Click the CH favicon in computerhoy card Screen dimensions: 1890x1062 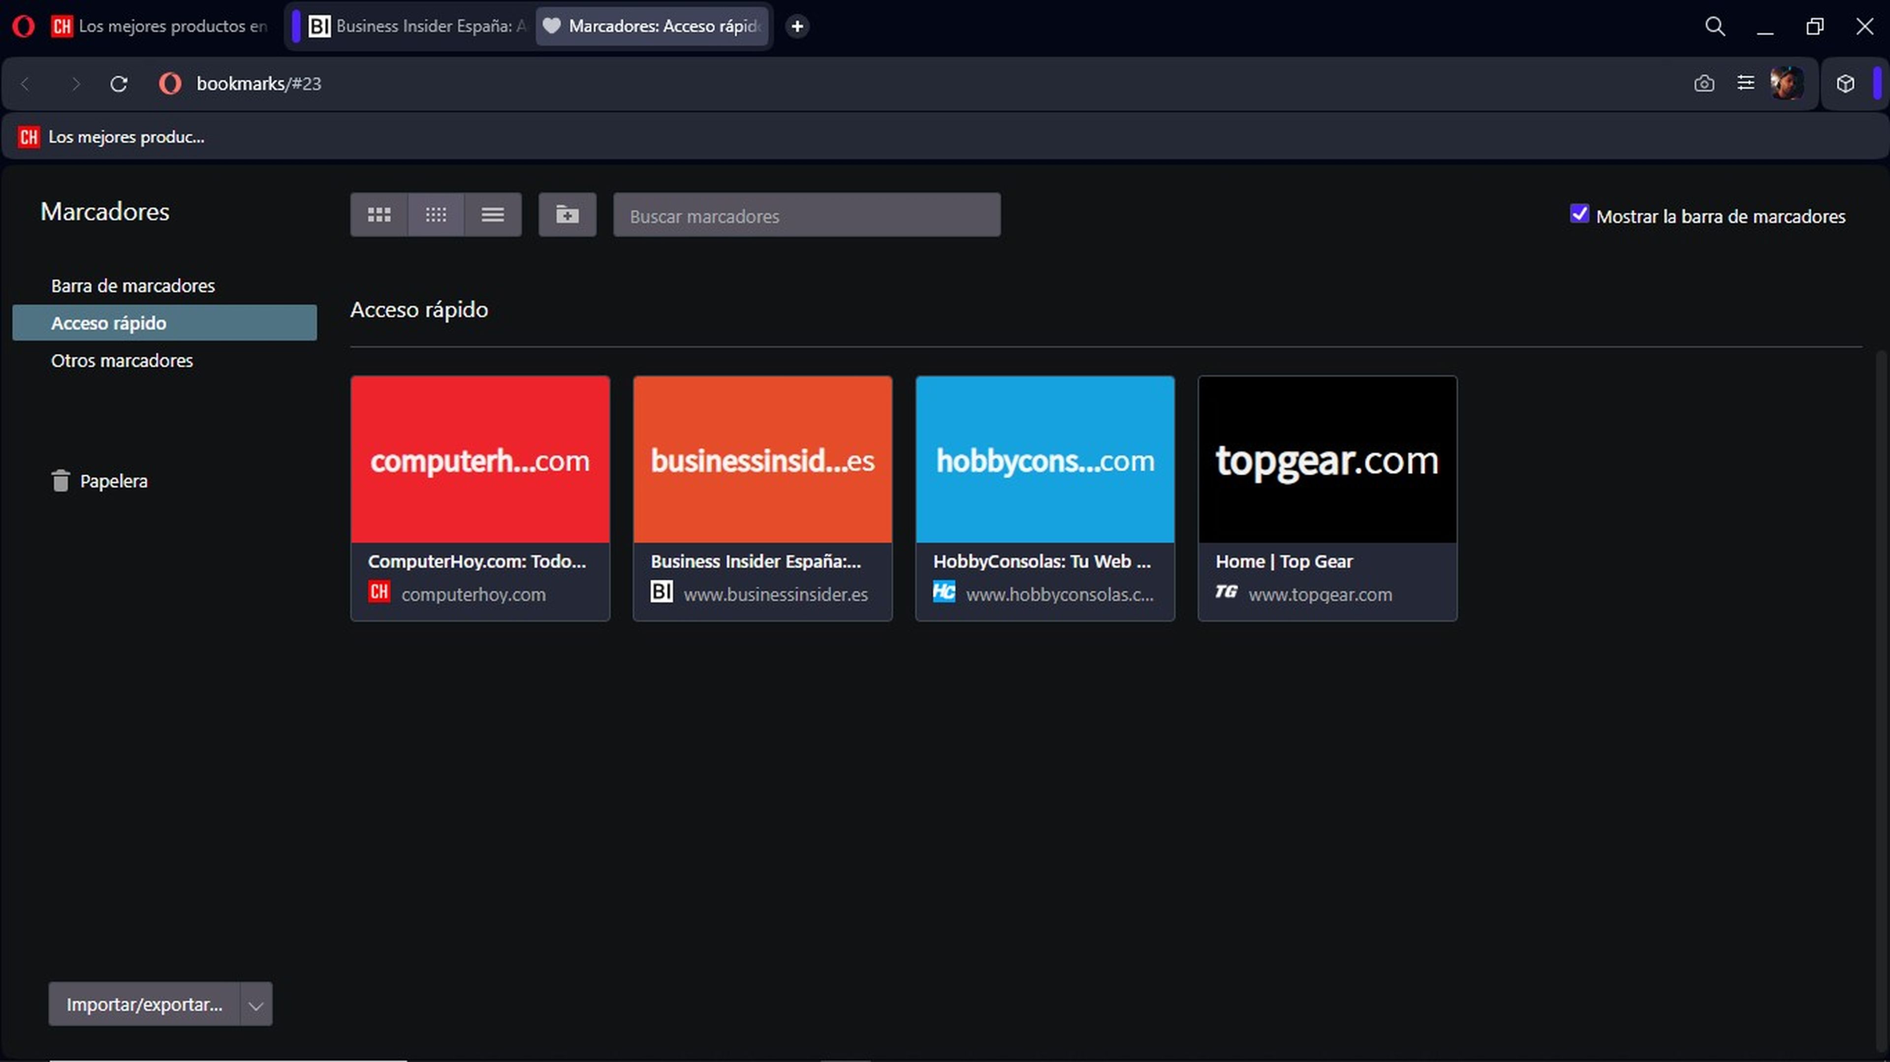pos(379,592)
